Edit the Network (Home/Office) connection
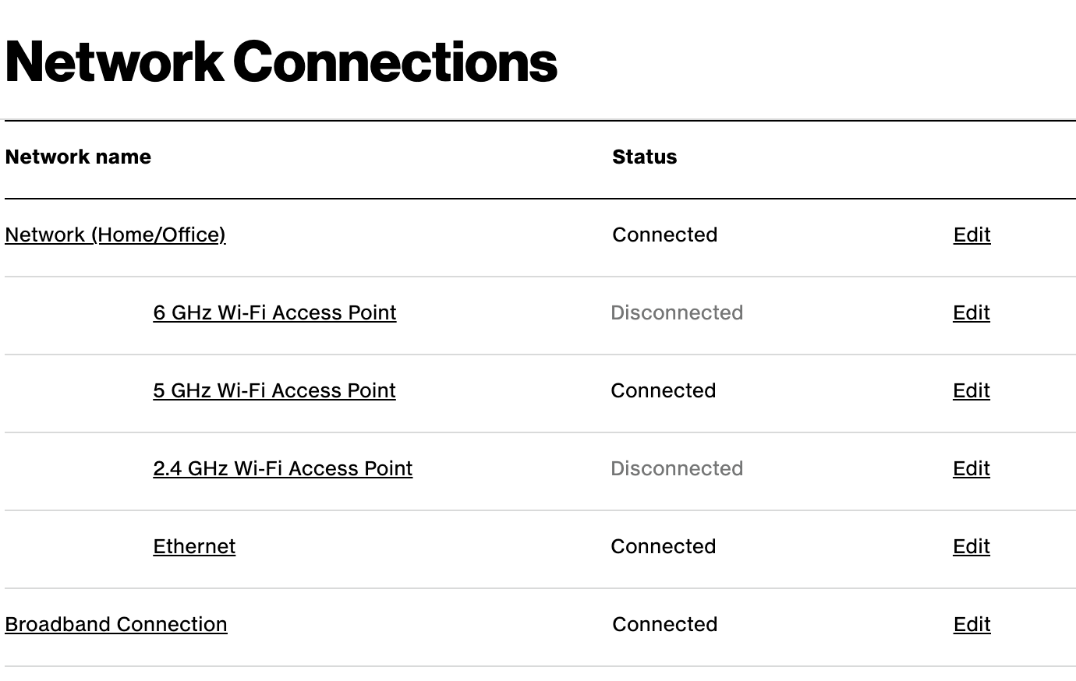This screenshot has width=1076, height=681. click(x=972, y=235)
